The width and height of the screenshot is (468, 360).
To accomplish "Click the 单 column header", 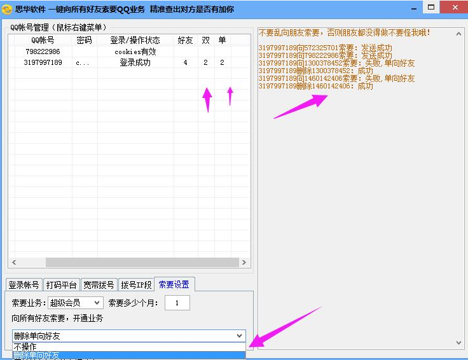I will [x=223, y=40].
